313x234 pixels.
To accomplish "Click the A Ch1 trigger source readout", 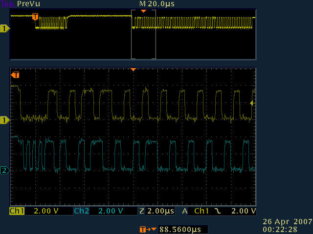I will coord(196,211).
